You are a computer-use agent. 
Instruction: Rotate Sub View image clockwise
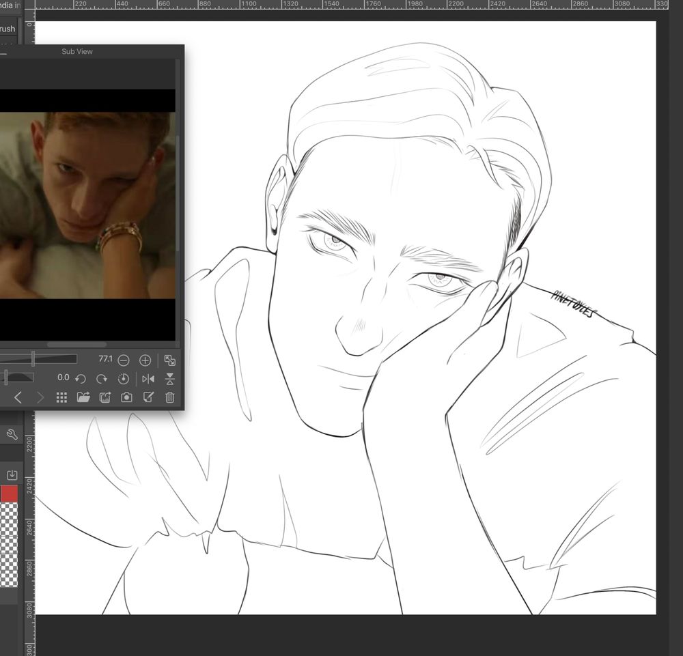click(x=102, y=379)
